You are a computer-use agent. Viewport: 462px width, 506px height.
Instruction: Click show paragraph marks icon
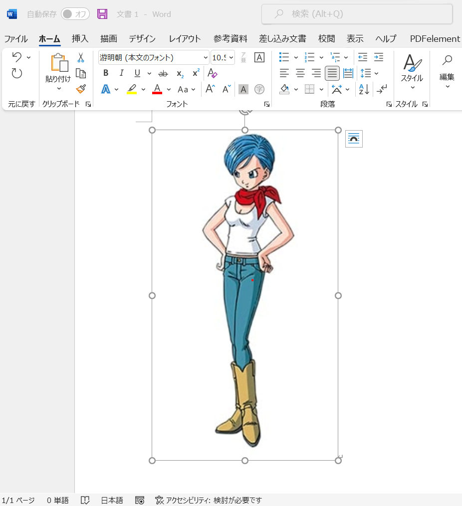[x=382, y=89]
